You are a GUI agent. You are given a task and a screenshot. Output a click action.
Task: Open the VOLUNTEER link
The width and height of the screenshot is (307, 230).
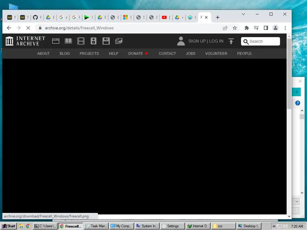click(x=216, y=53)
